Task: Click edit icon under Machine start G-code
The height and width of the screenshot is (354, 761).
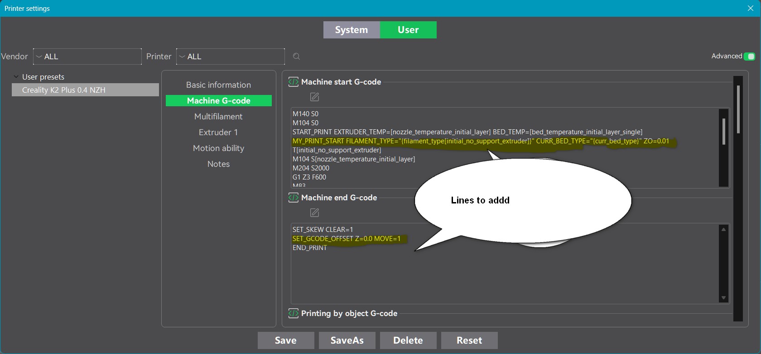Action: point(314,97)
